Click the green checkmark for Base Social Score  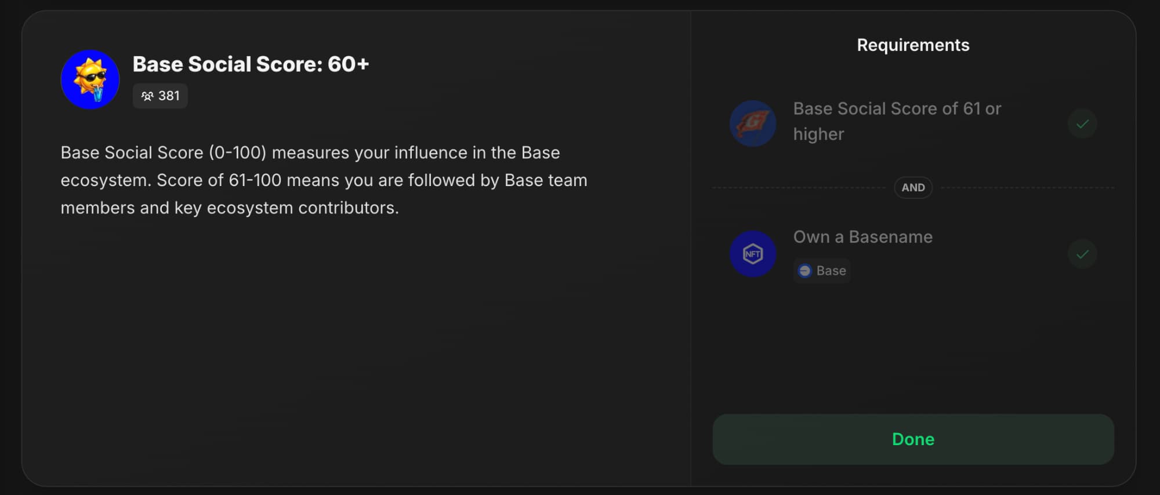(1082, 123)
